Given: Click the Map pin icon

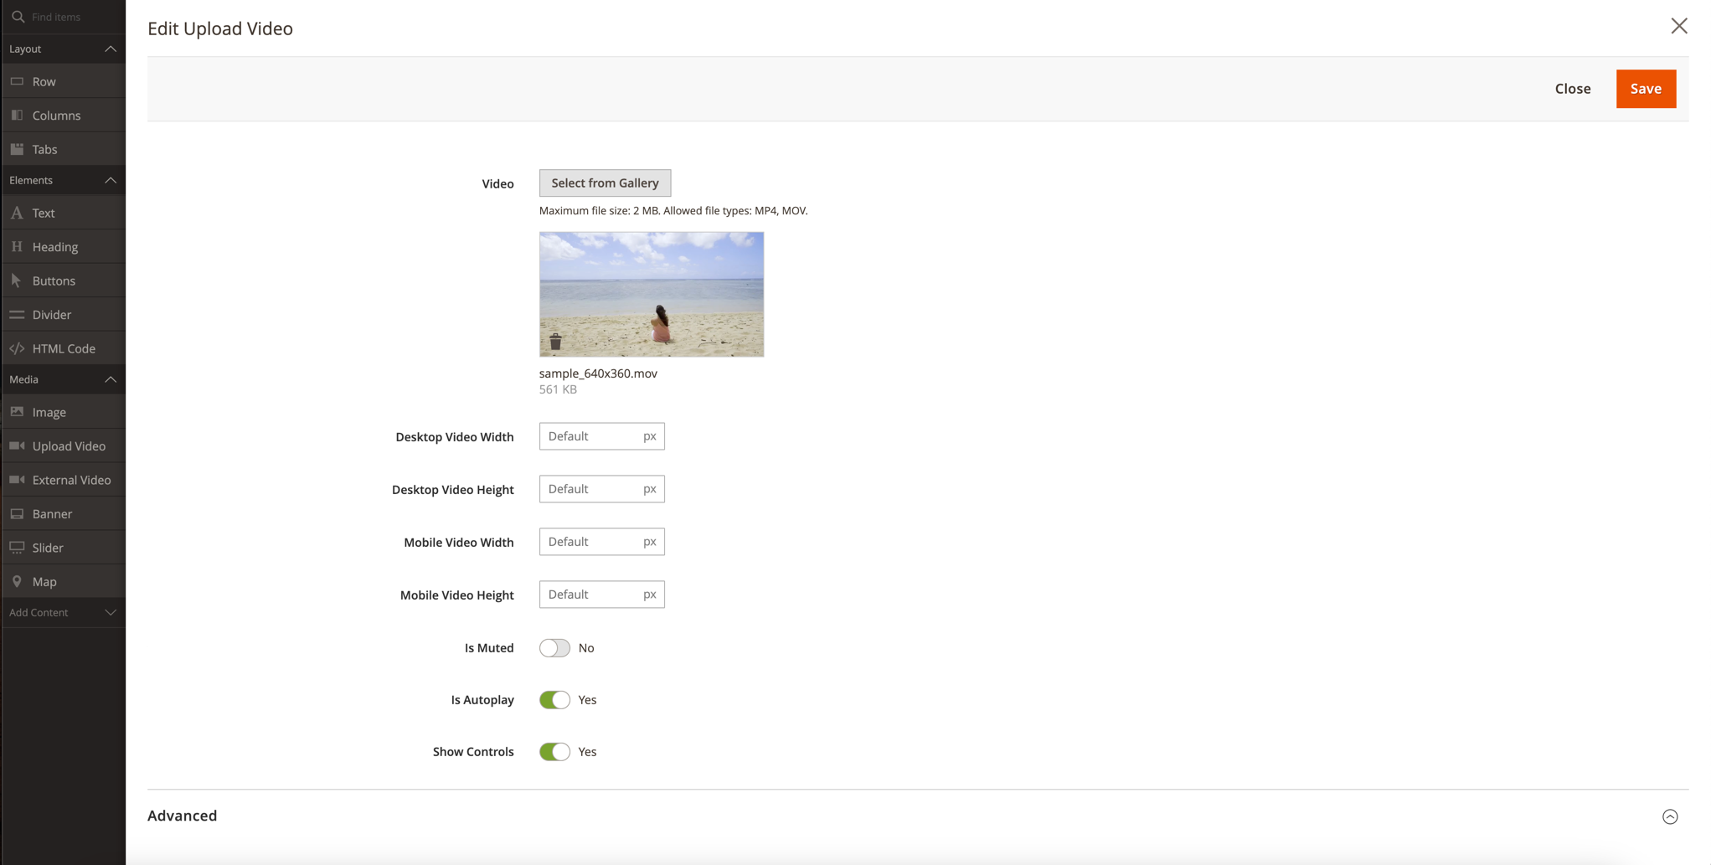Looking at the screenshot, I should 17,581.
